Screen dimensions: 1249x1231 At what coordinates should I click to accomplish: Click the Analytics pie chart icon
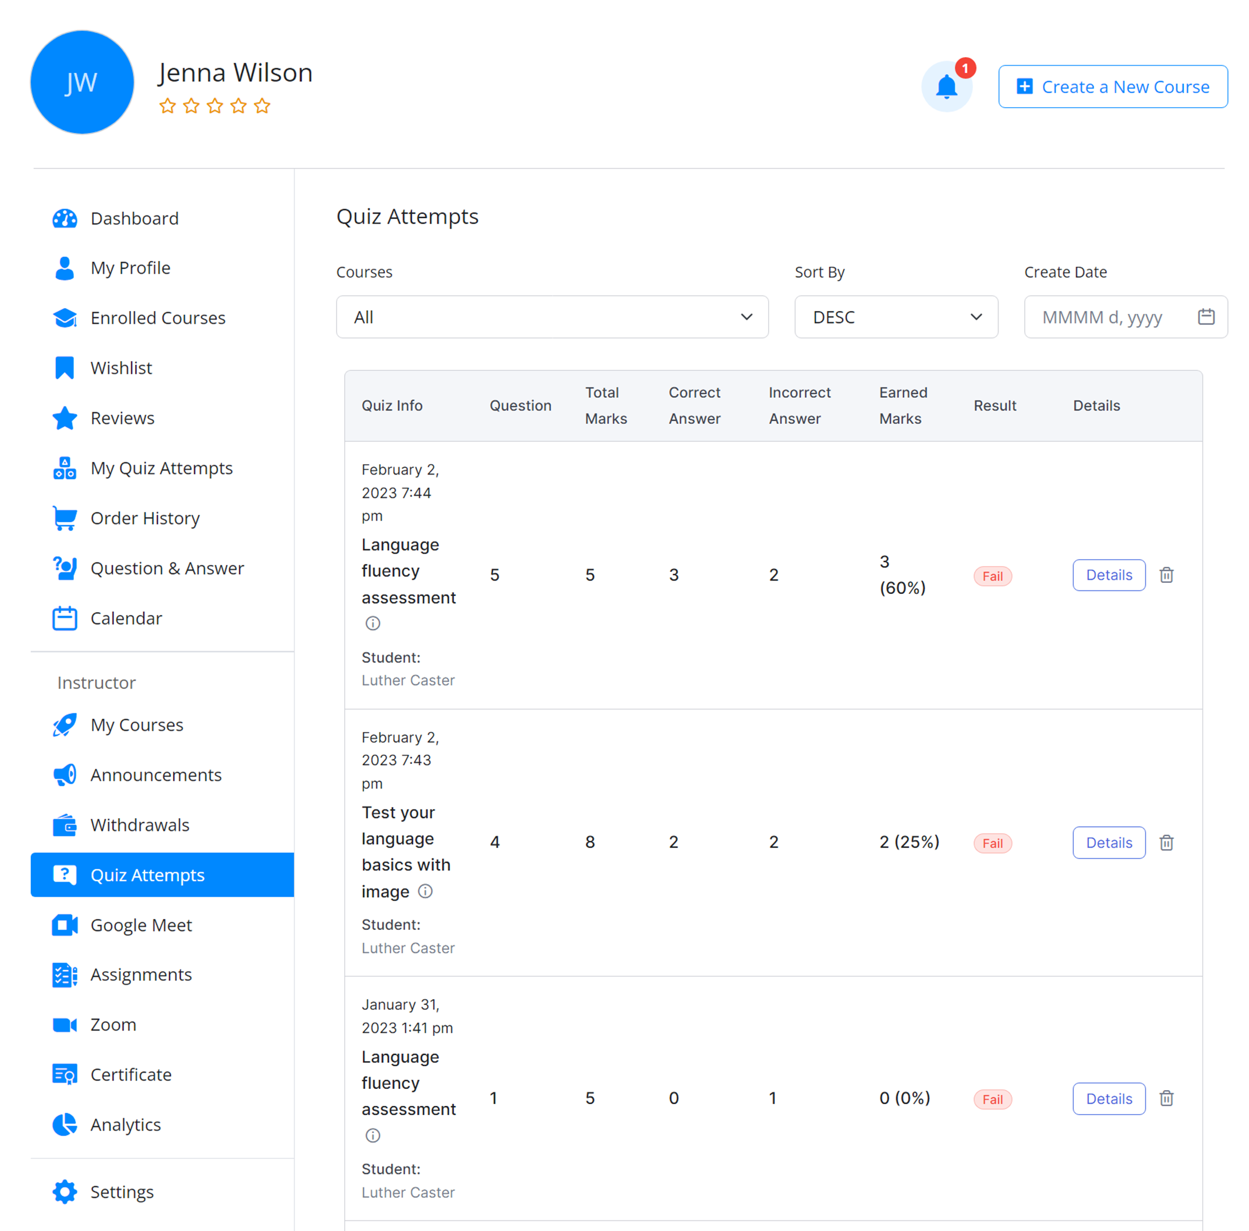pyautogui.click(x=65, y=1125)
